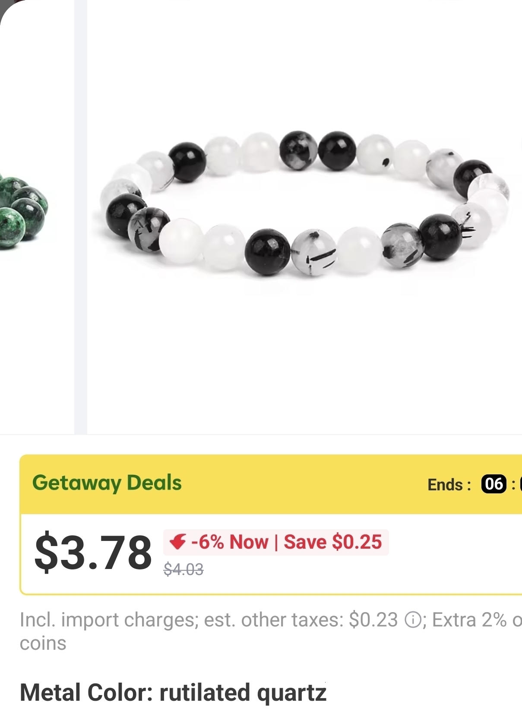Screen dimensions: 522x715
Task: Tap the Getaway Deals title
Action: pos(107,483)
